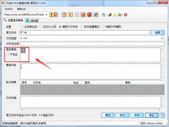Expand the 文件类型 dropdown arrow

click(163, 38)
